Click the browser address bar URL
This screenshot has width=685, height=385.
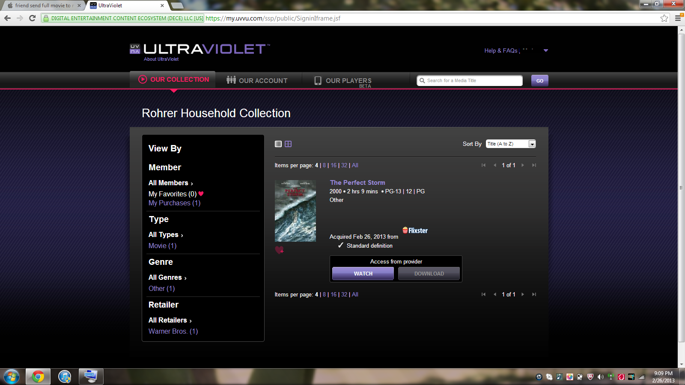[273, 18]
